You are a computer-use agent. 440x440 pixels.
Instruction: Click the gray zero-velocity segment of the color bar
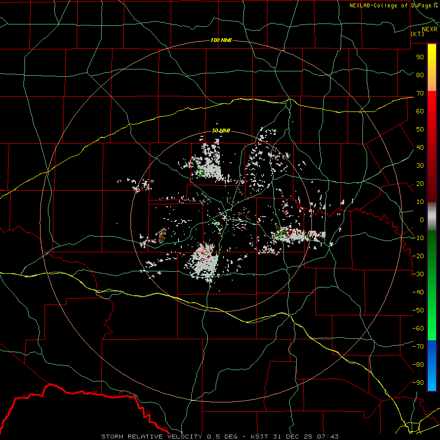pyautogui.click(x=432, y=217)
